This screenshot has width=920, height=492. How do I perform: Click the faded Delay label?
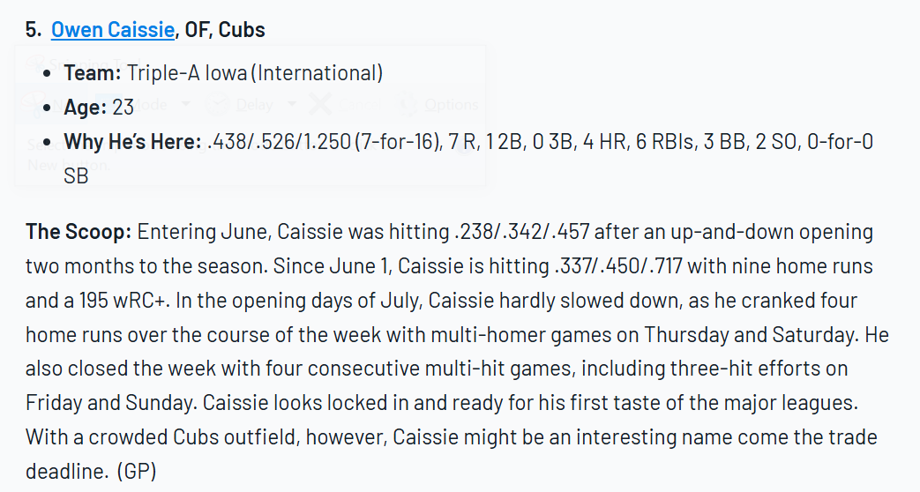tap(254, 104)
